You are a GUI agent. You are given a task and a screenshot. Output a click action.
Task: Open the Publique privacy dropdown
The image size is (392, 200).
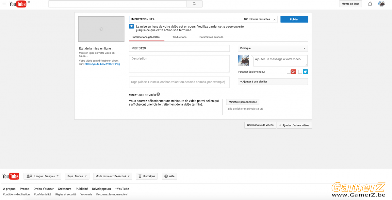pyautogui.click(x=273, y=48)
